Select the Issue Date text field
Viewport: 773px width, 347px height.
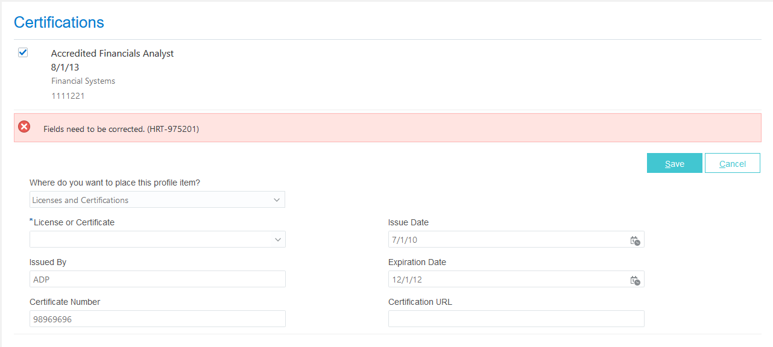(x=506, y=240)
